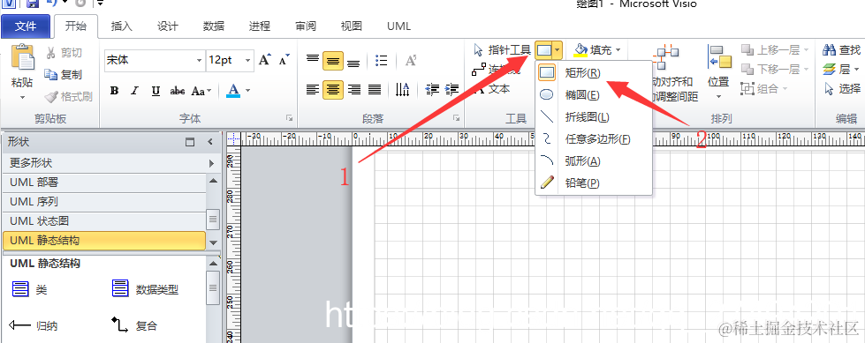Screen dimensions: 865x343
Task: Select the UML 状态图 stencil
Action: pos(104,221)
